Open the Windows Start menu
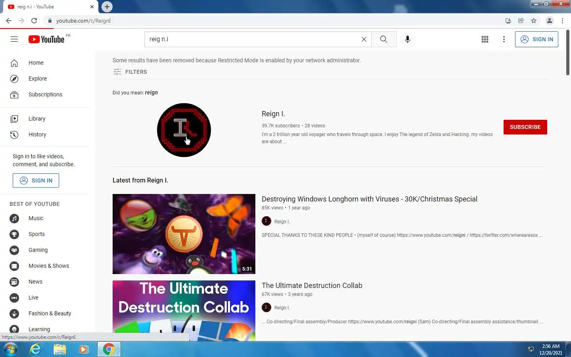The width and height of the screenshot is (571, 357). pos(11,349)
